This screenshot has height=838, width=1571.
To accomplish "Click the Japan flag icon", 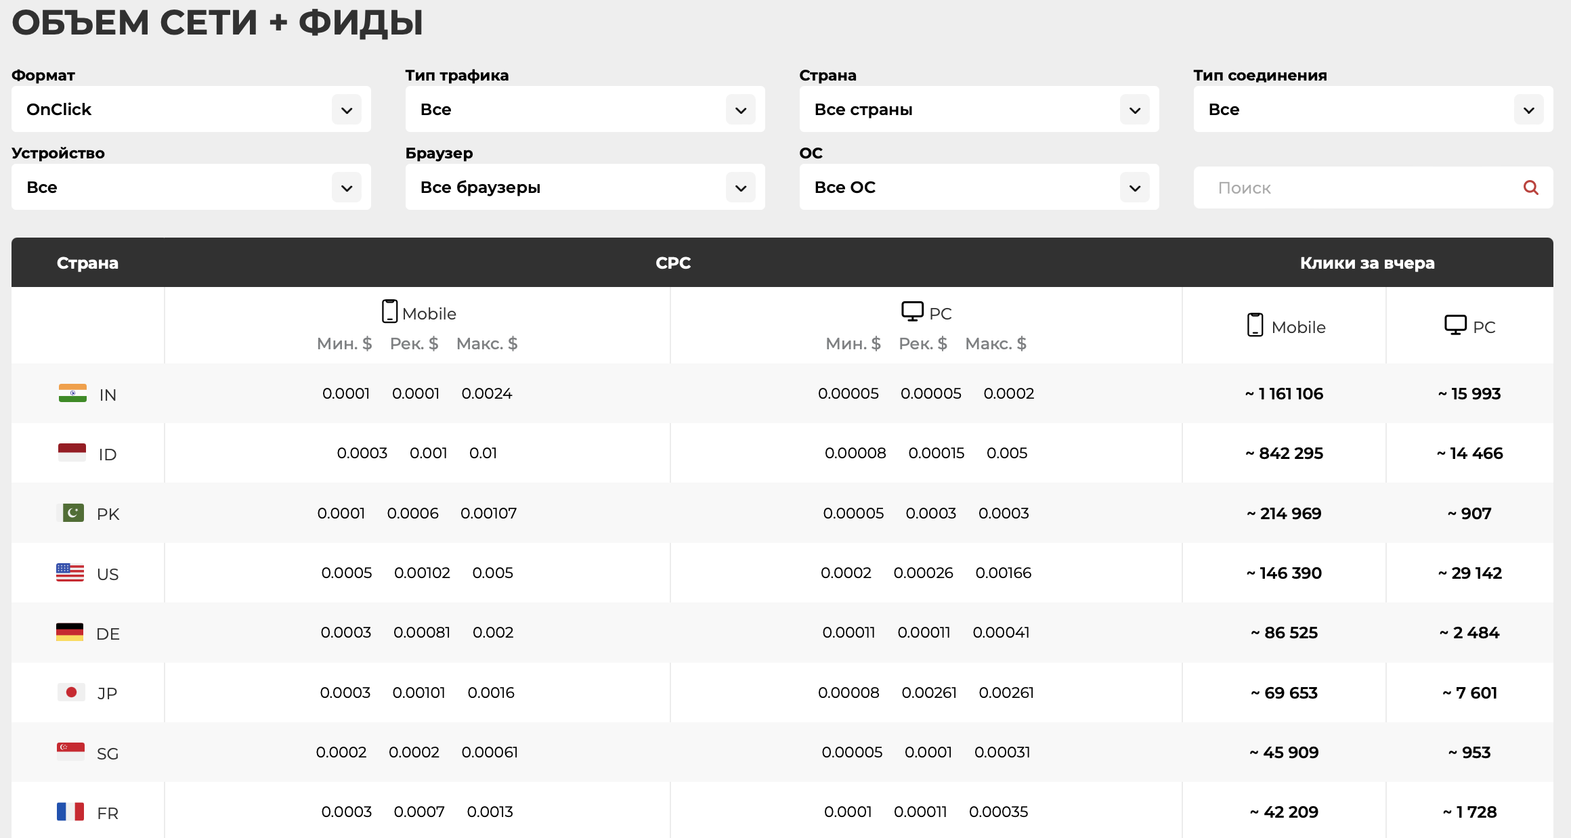I will point(71,692).
